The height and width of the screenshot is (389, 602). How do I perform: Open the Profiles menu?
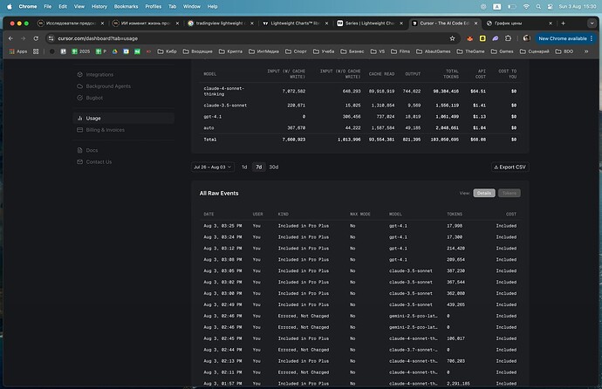154,6
